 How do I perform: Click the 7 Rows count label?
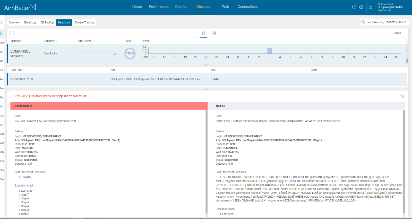point(397,33)
